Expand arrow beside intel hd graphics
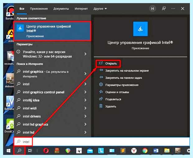This screenshot has height=158, width=193. (85, 124)
